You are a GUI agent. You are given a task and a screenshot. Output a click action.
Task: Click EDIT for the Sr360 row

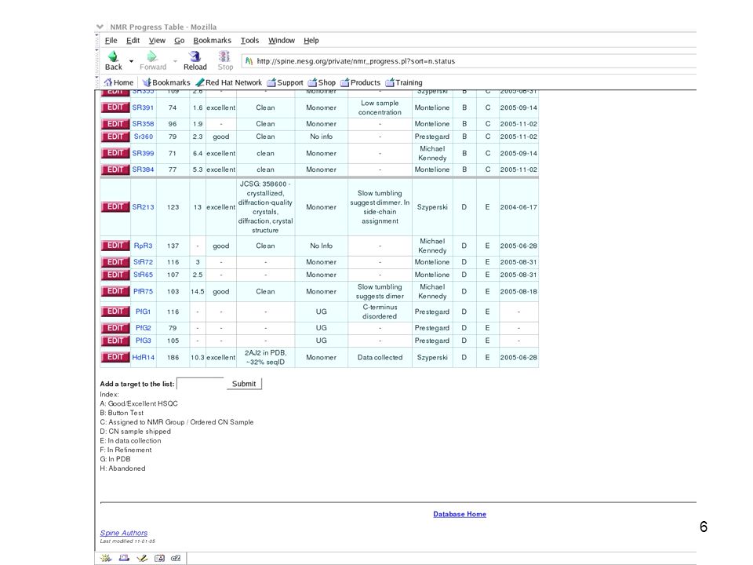[x=115, y=137]
